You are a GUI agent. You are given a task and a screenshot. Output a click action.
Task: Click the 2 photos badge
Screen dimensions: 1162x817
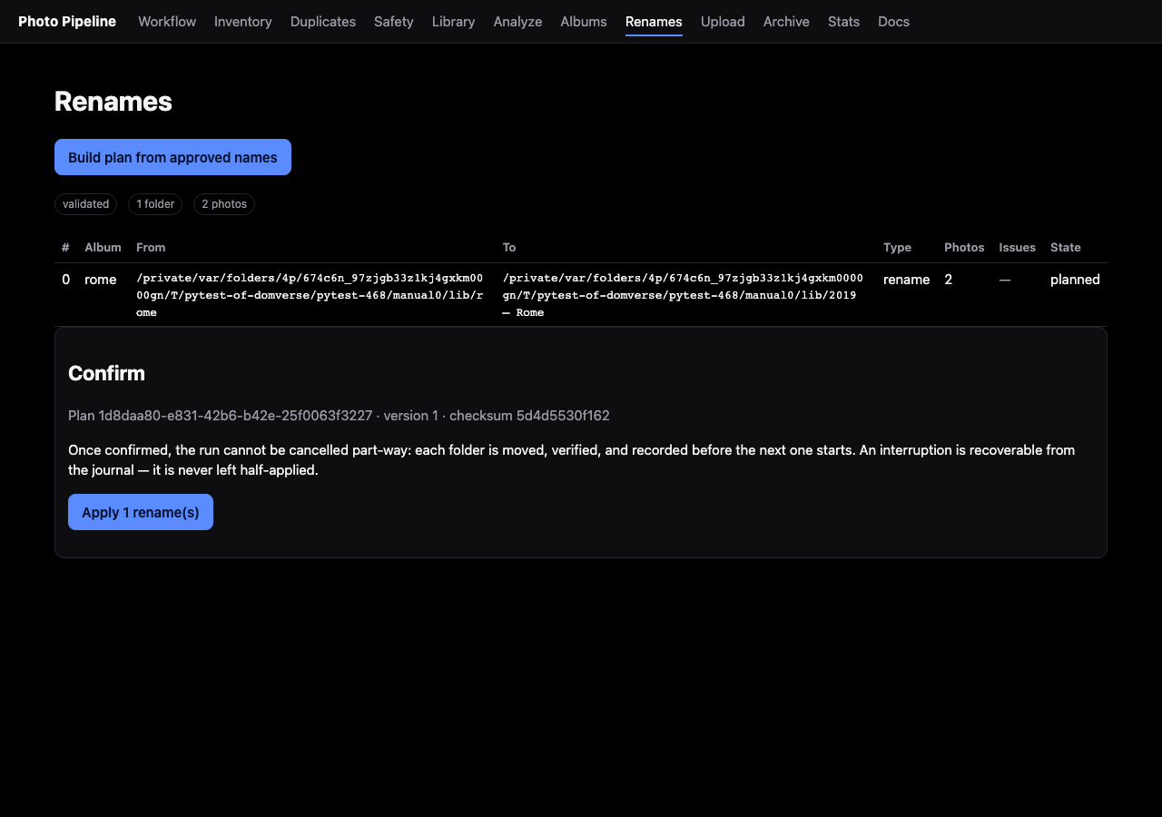tap(224, 204)
